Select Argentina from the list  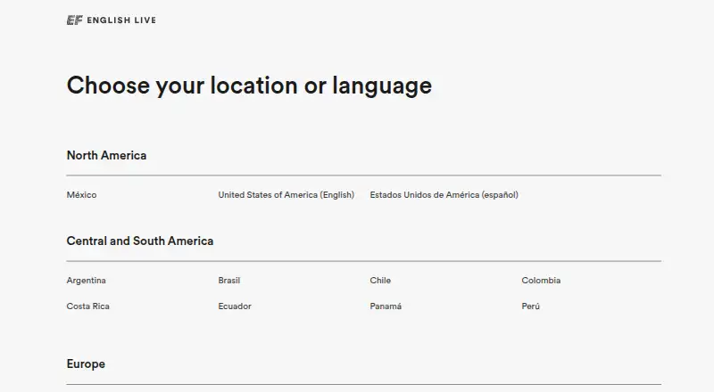point(86,280)
